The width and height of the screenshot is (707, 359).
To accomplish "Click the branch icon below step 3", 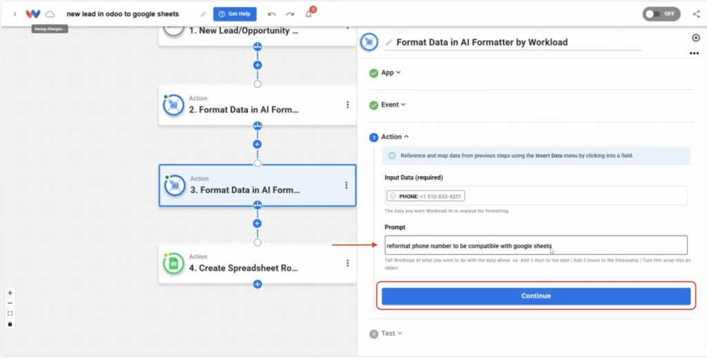I will pos(258,205).
